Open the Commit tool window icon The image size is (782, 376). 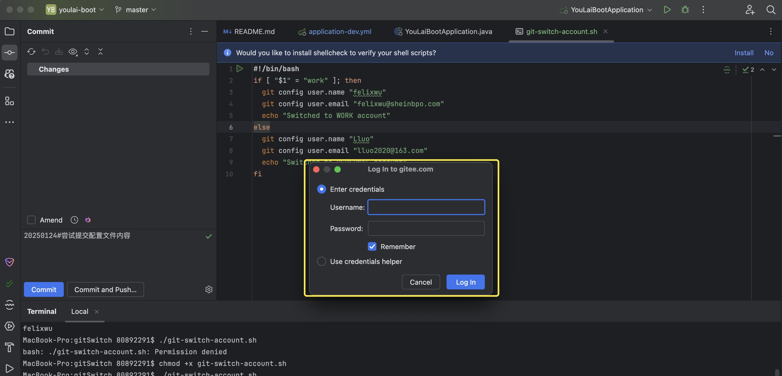point(9,53)
